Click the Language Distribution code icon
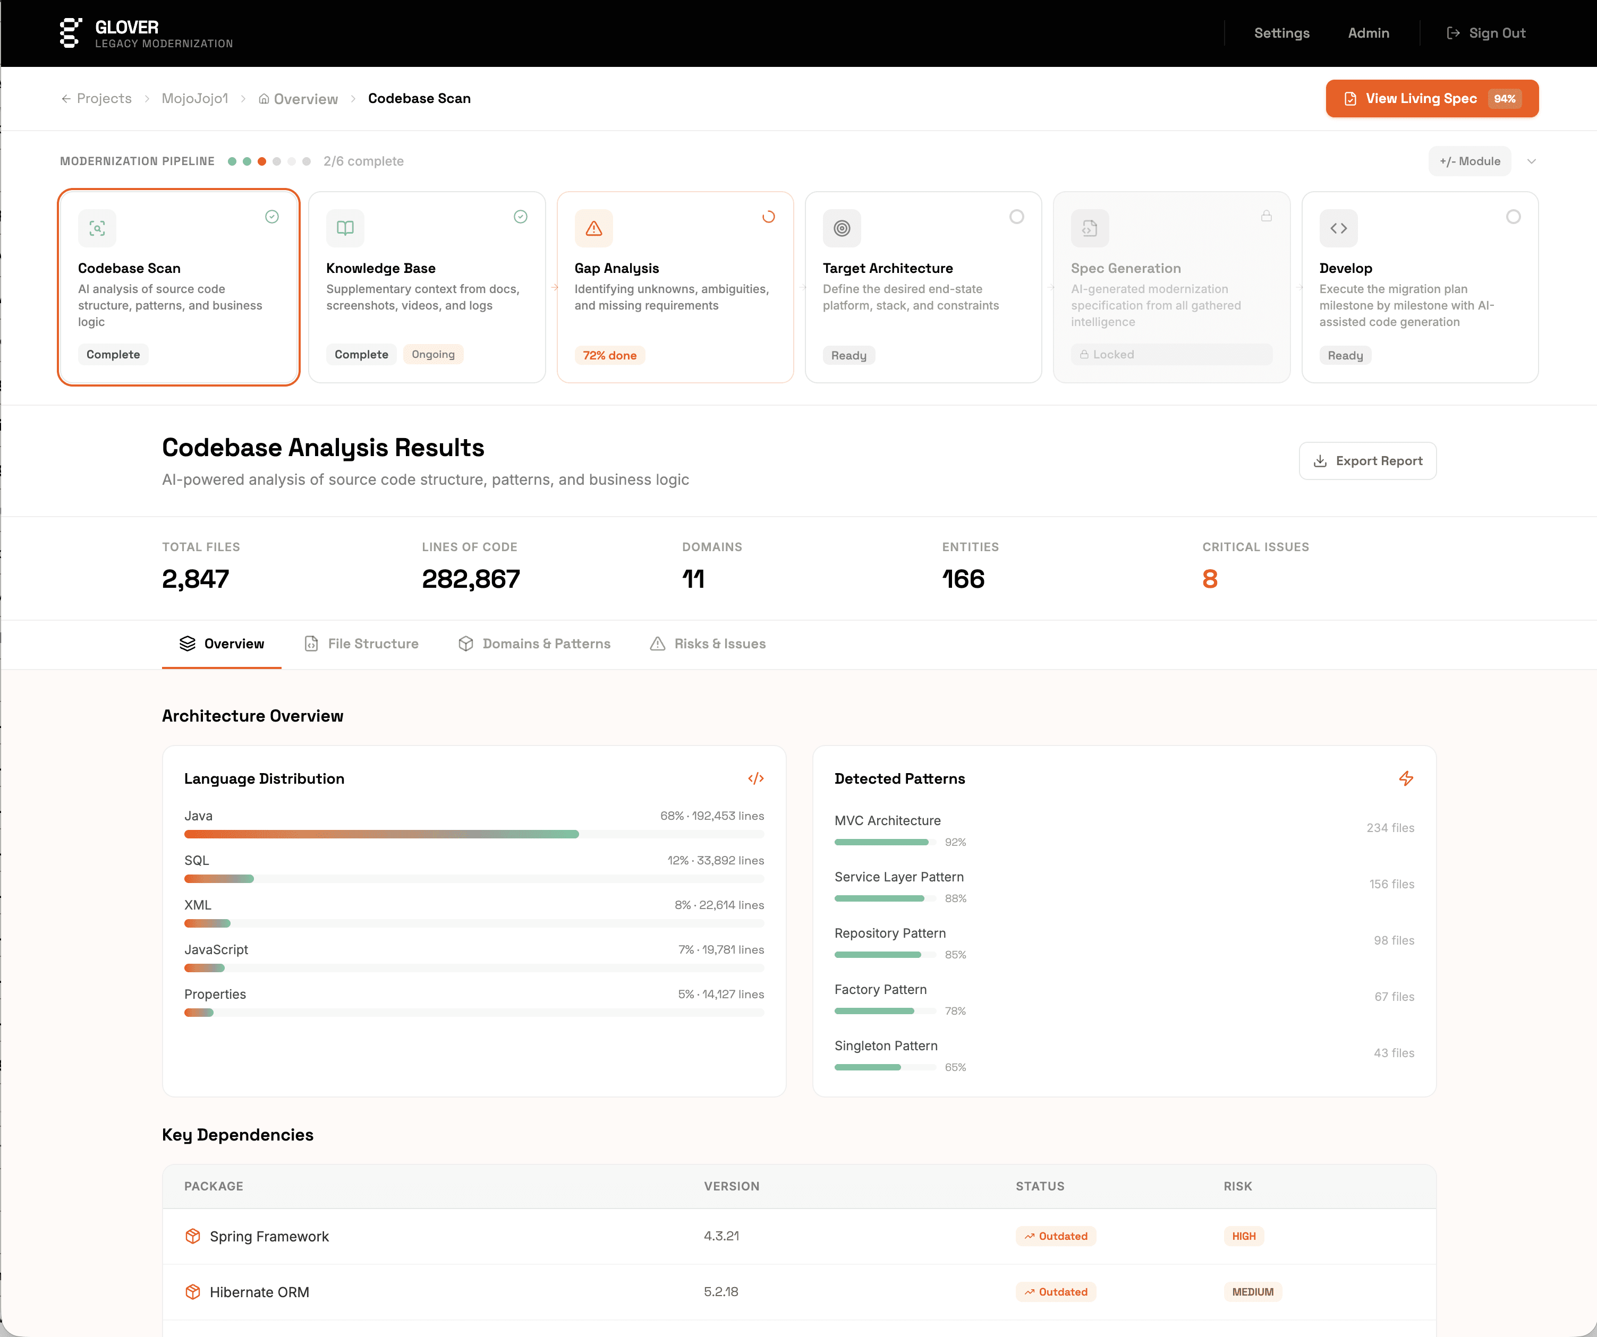The height and width of the screenshot is (1337, 1597). coord(755,778)
